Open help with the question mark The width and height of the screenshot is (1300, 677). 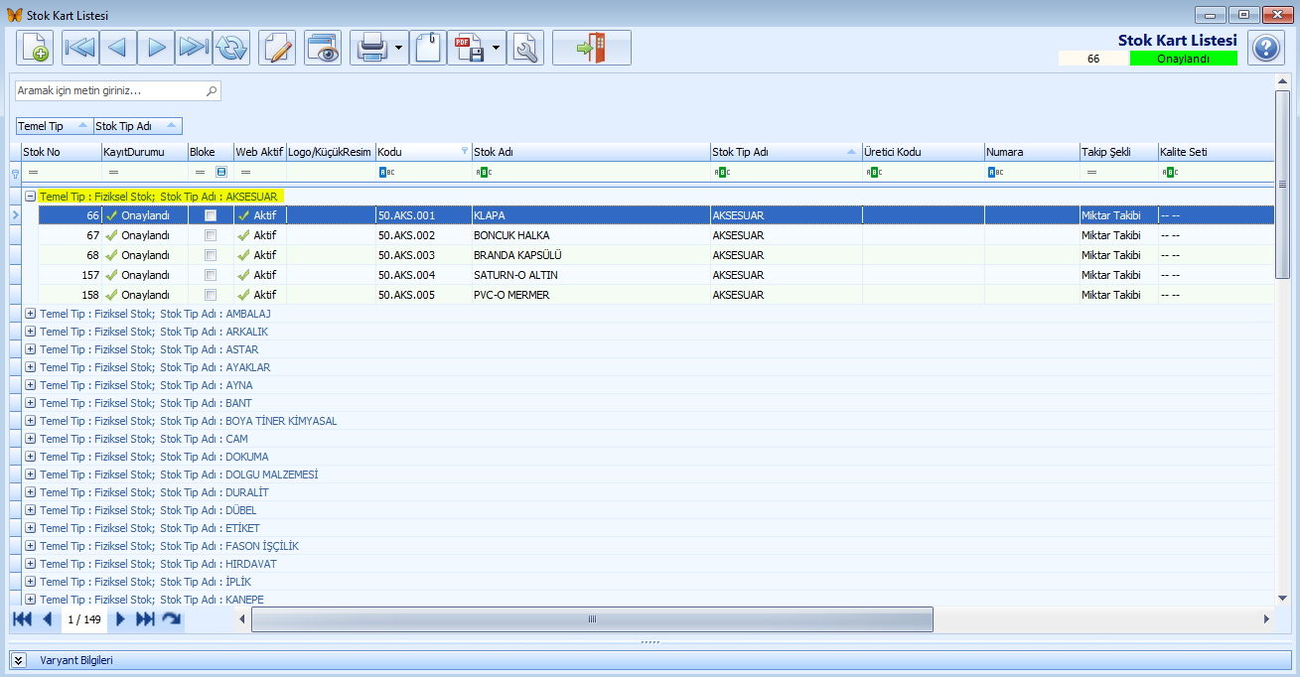pyautogui.click(x=1266, y=48)
